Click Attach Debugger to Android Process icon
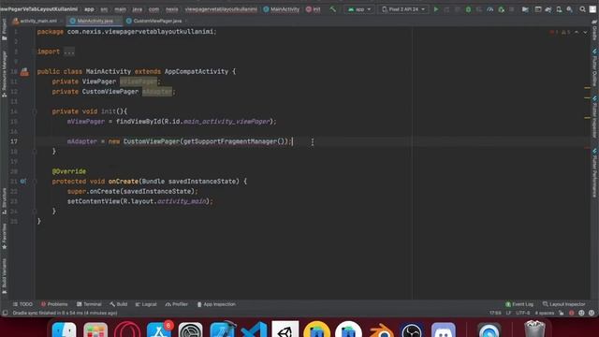 (x=502, y=9)
